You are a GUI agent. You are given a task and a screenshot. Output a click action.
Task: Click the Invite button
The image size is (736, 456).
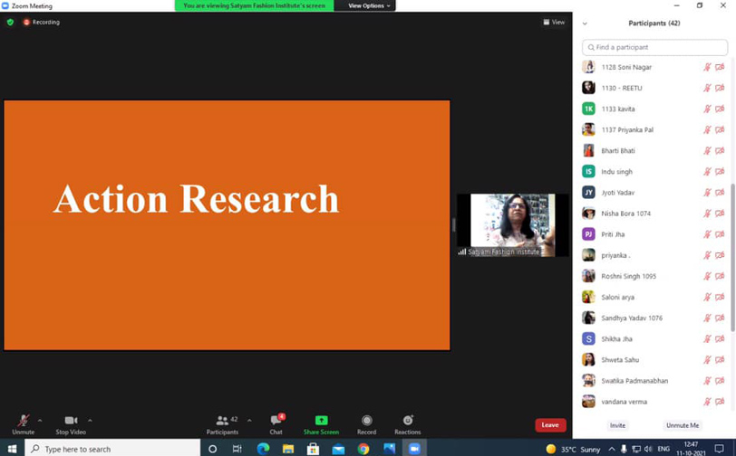(x=617, y=425)
